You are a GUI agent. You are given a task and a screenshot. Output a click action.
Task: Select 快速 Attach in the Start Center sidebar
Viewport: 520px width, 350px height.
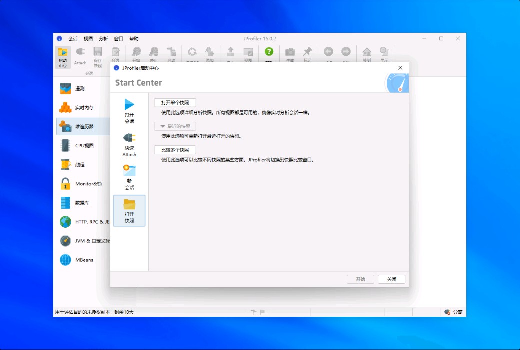click(x=129, y=144)
